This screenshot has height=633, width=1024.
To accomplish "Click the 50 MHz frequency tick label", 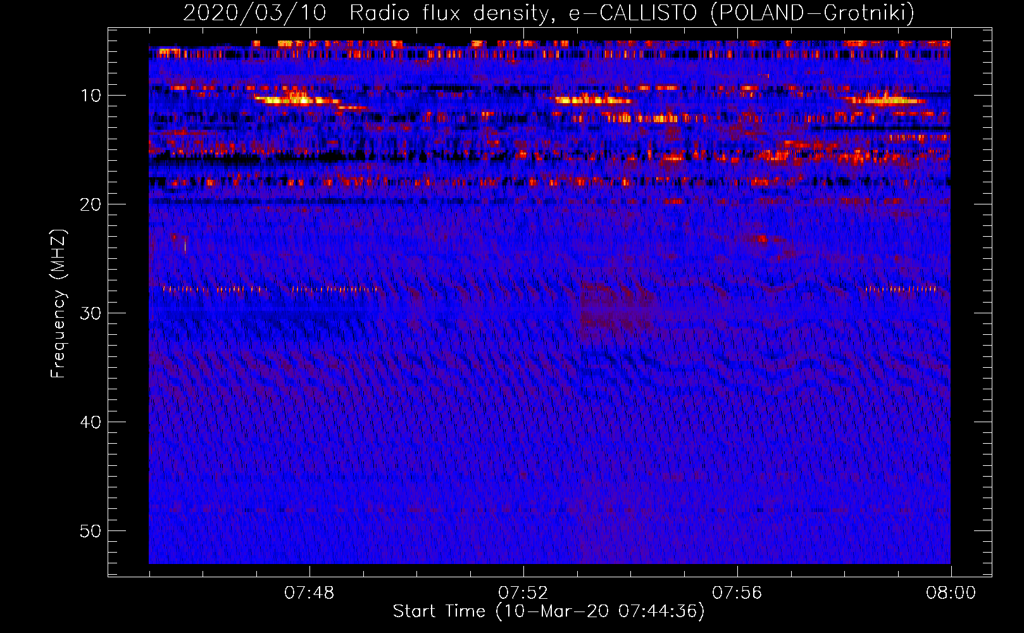I will click(91, 531).
